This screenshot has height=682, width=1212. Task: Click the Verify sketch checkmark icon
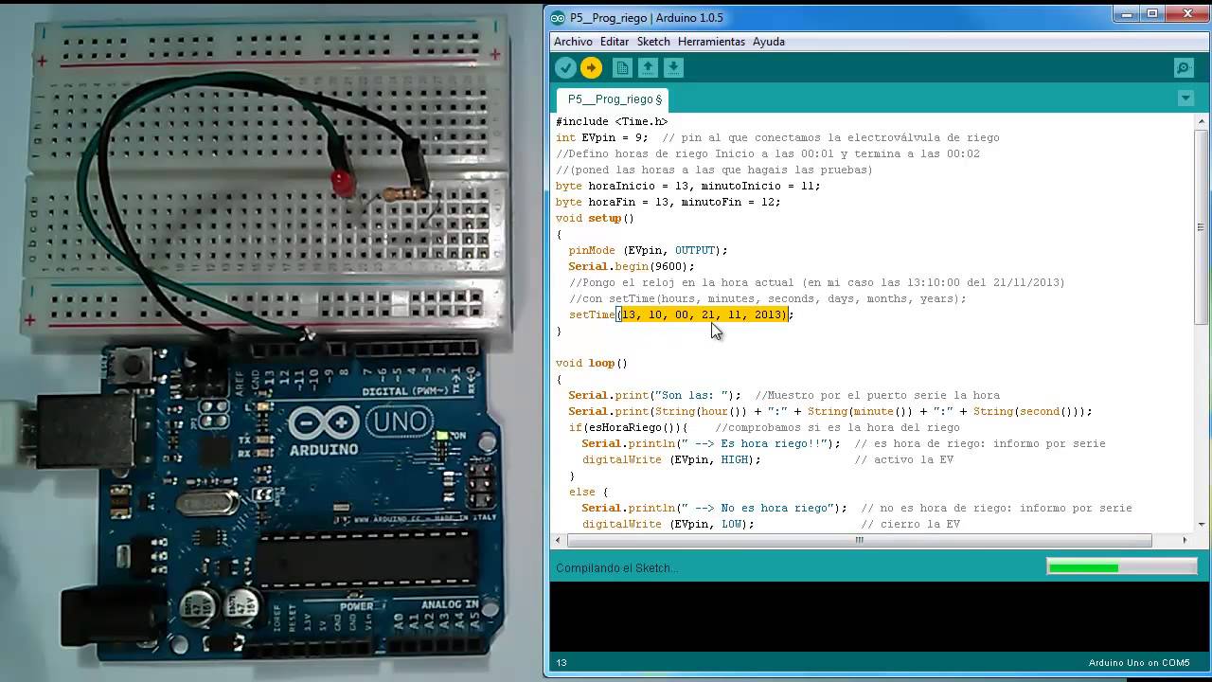(x=565, y=67)
